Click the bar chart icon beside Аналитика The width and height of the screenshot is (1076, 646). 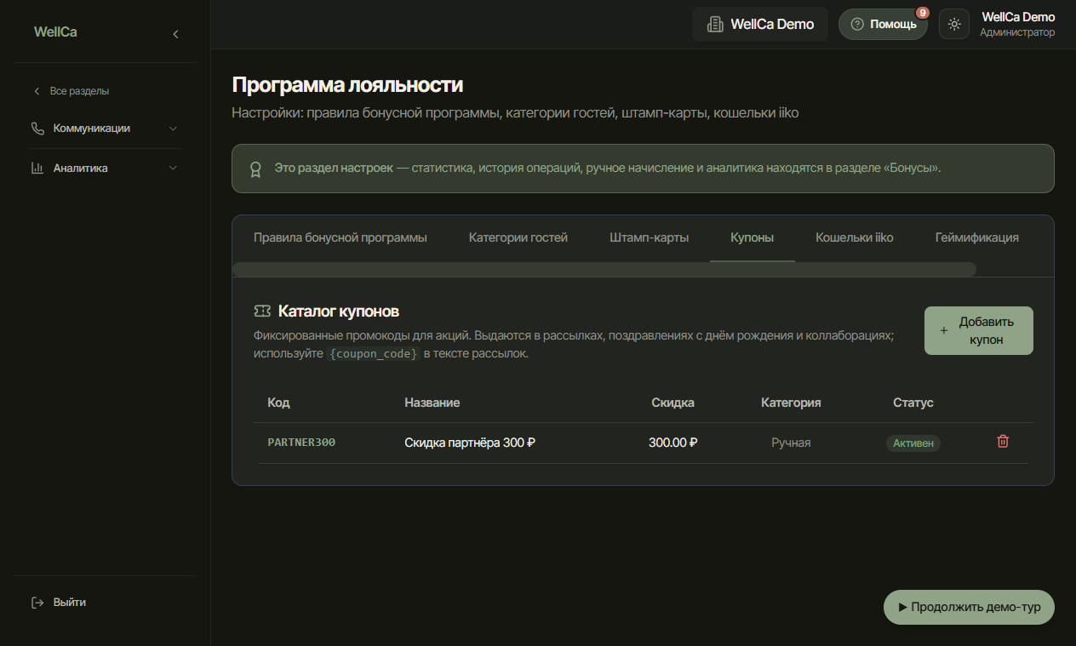[x=37, y=168]
